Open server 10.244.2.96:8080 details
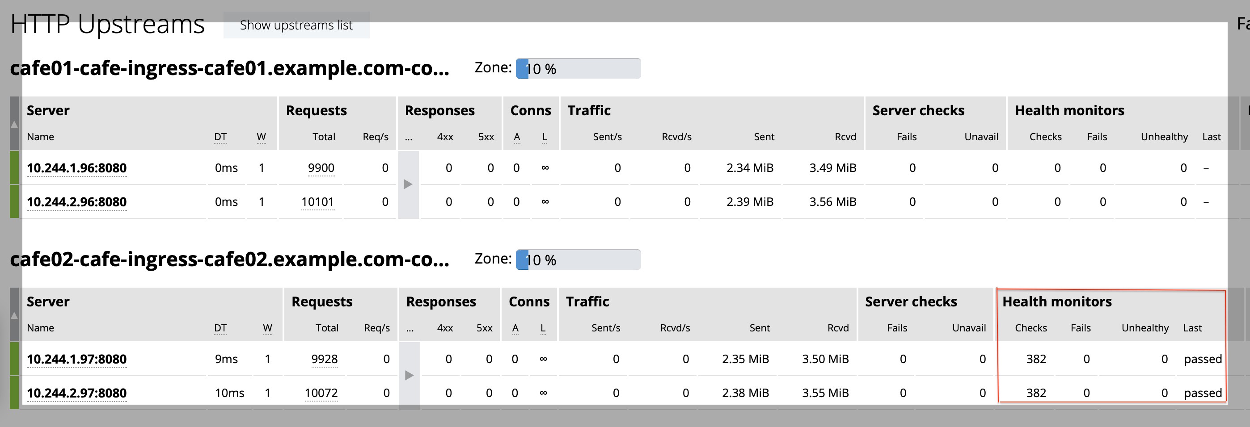 click(76, 202)
